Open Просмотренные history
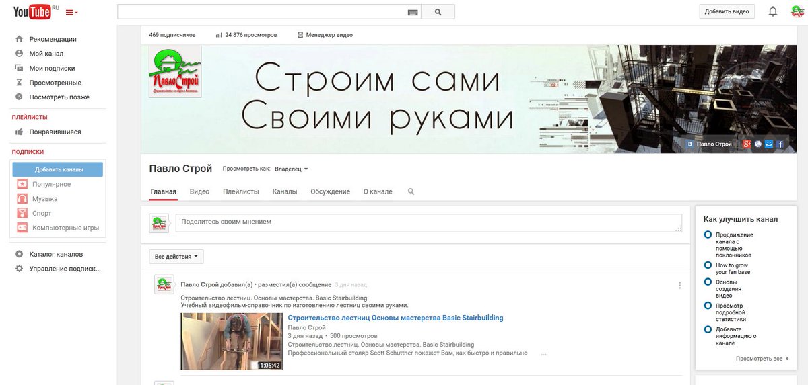Viewport: 808px width, 385px height. coord(55,83)
